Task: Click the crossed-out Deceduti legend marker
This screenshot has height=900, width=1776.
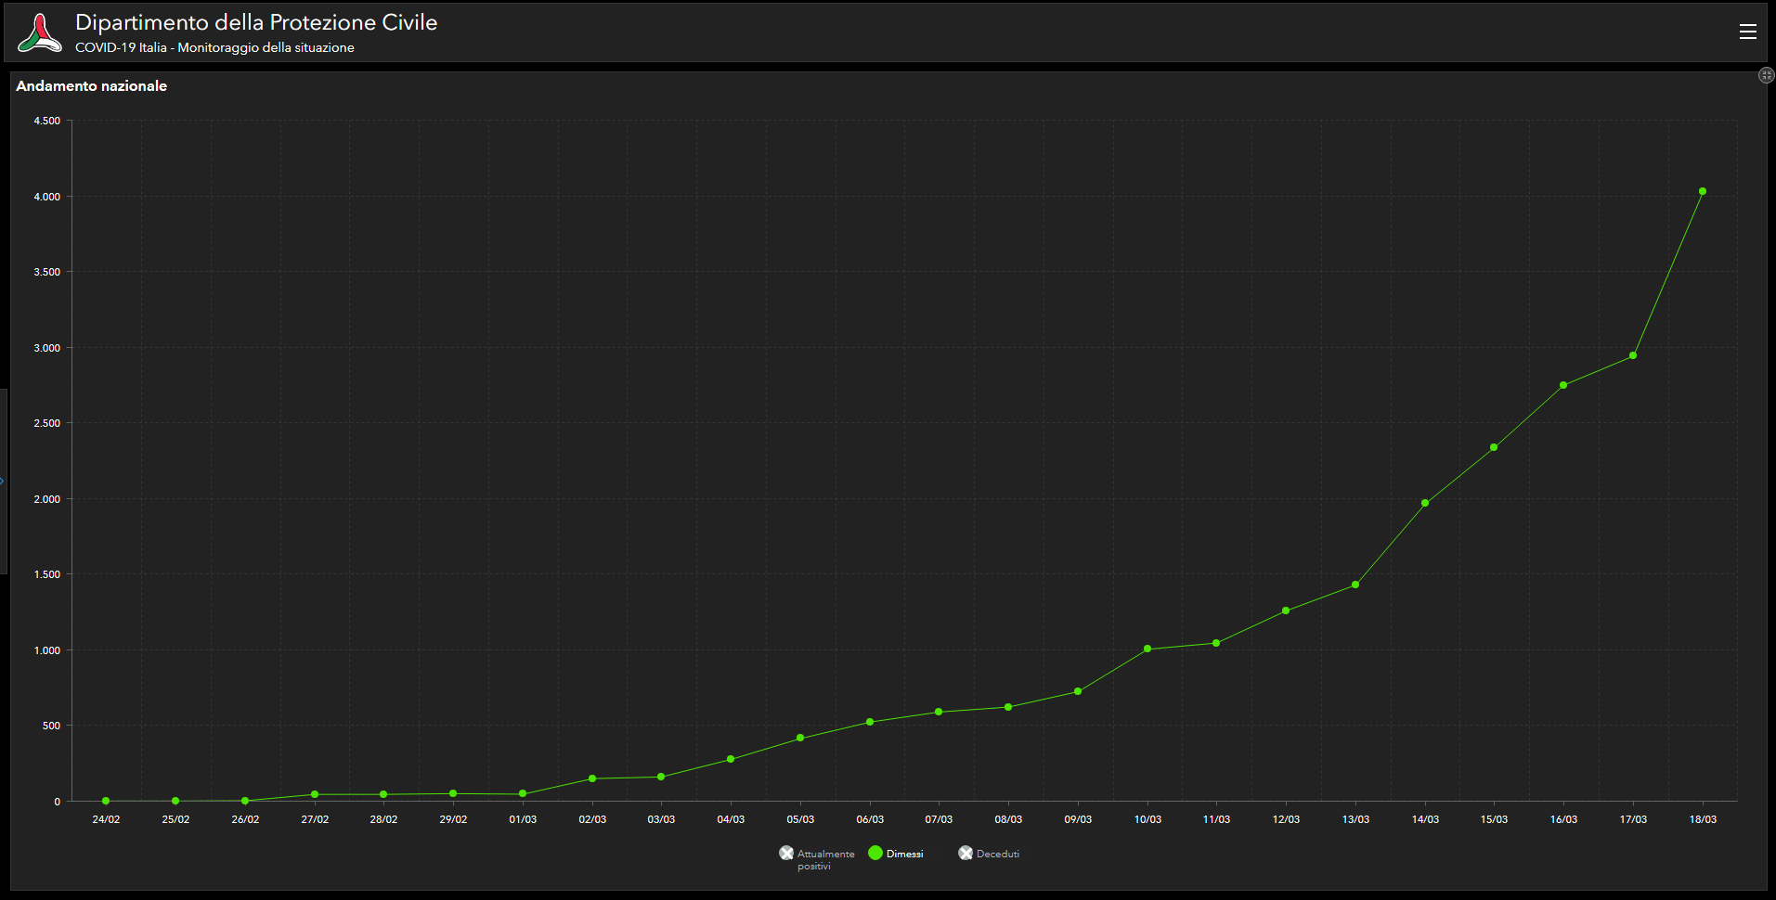Action: [x=966, y=853]
